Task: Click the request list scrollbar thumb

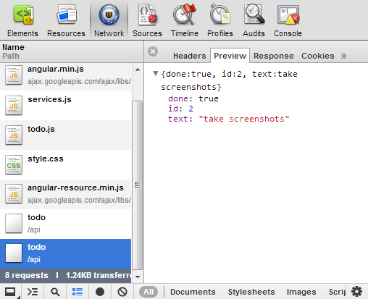Action: (x=138, y=185)
